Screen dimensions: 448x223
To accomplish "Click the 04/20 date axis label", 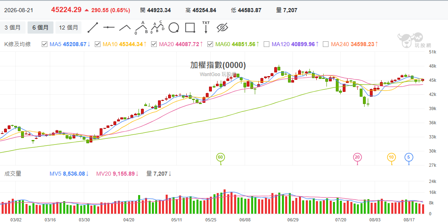I will [x=129, y=220].
